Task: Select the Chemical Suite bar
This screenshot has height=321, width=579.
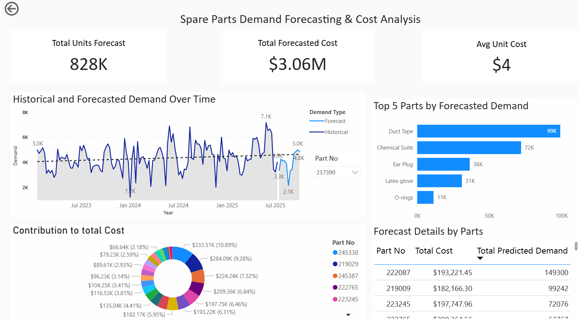Action: tap(469, 148)
